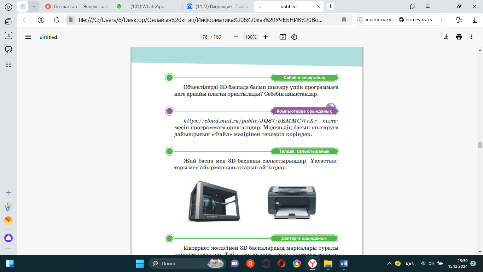Download the PDF from viewer toolbar
The height and width of the screenshot is (272, 483).
click(446, 37)
